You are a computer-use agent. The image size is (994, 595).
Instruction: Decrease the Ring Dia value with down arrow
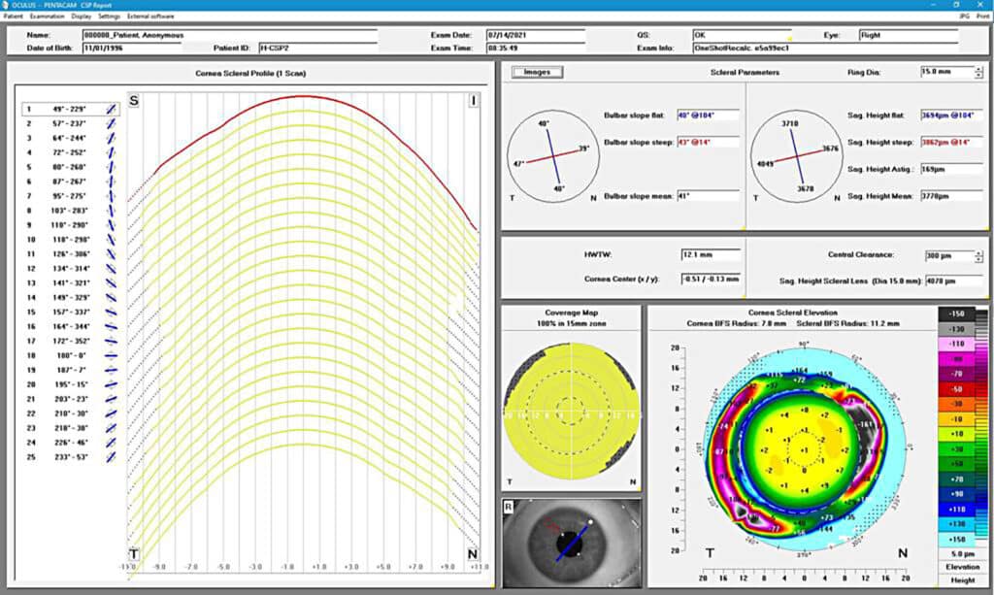(x=978, y=76)
